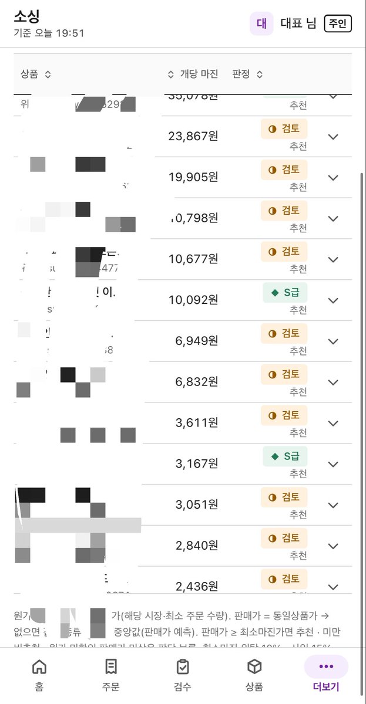366x704 pixels.
Task: Expand the 10,092원 row chevron
Action: point(333,300)
